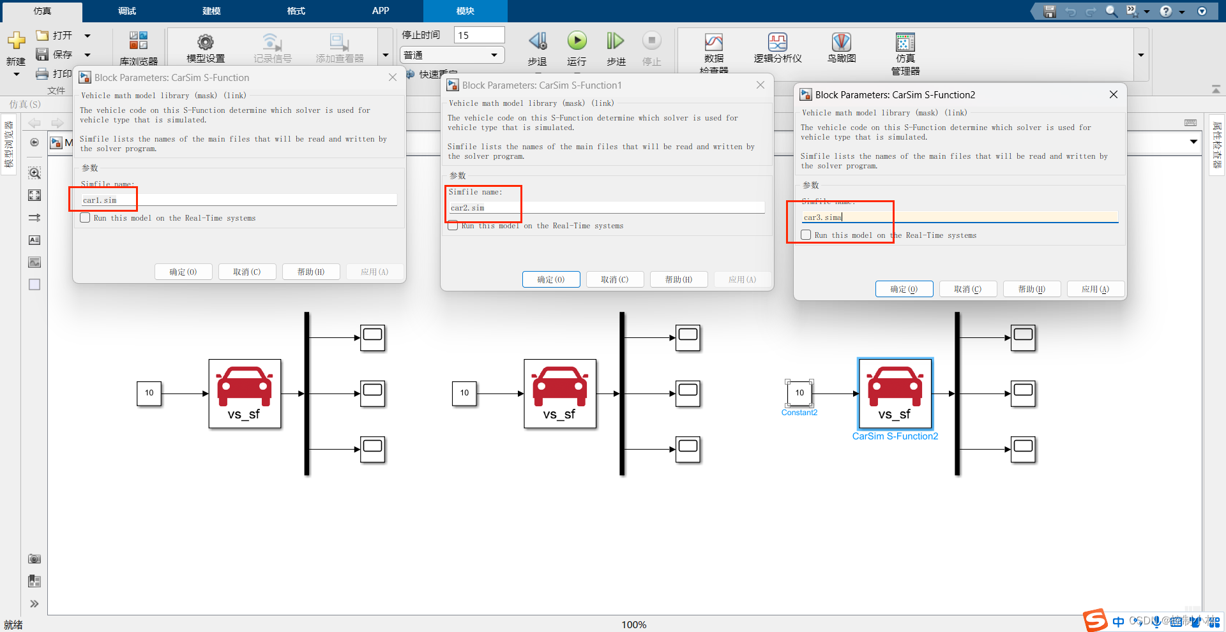Toggle Real-Time checkbox in CarSim S-Function1 dialog
This screenshot has width=1226, height=632.
(453, 226)
